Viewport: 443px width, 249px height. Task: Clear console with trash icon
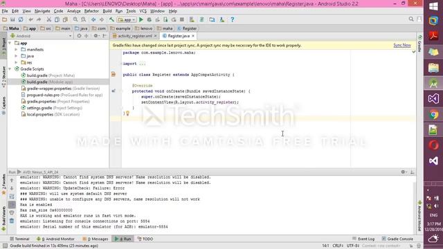(12, 221)
